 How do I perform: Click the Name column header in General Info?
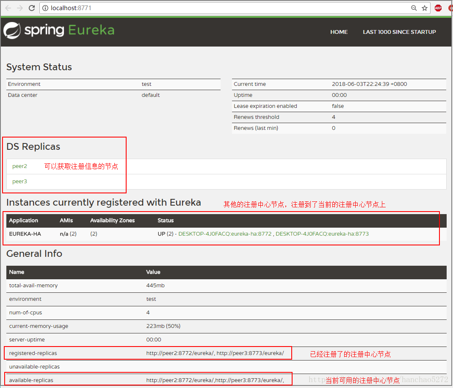click(x=17, y=272)
